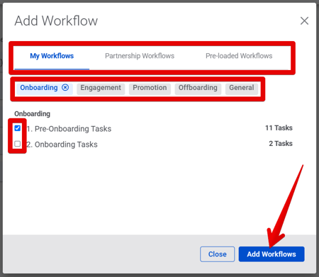This screenshot has height=277, width=319.
Task: Switch to the My Workflows tab
Action: point(52,56)
